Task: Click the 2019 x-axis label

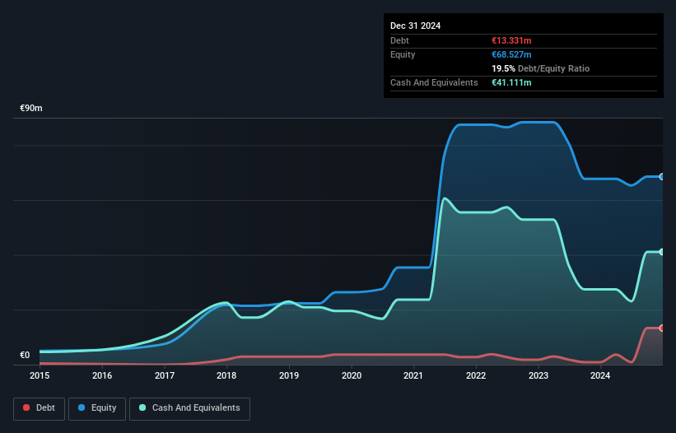Action: click(x=289, y=375)
